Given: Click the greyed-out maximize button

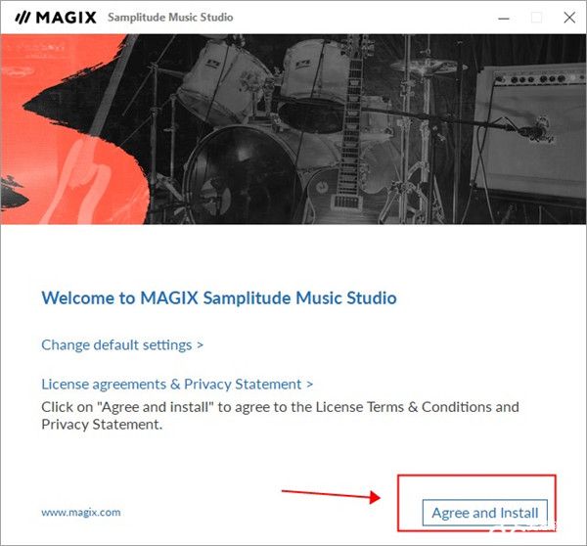Looking at the screenshot, I should point(536,18).
